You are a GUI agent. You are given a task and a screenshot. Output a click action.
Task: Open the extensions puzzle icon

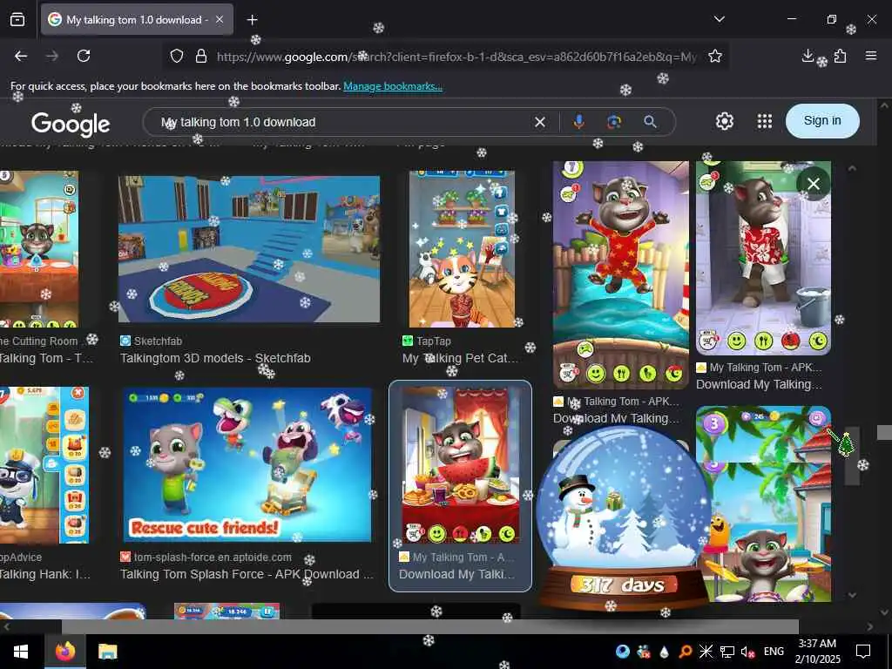(841, 56)
